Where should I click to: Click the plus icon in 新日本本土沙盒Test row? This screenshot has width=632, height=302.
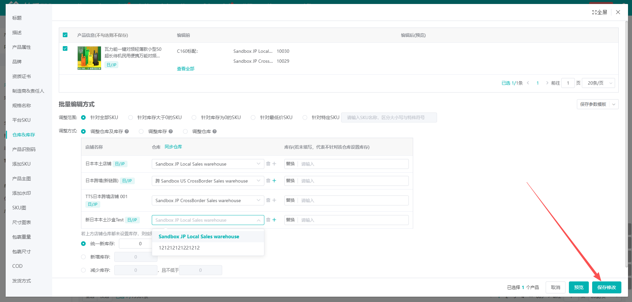click(x=274, y=220)
